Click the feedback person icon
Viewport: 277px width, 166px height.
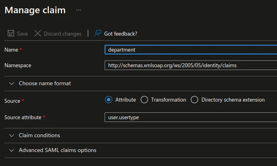pyautogui.click(x=98, y=33)
